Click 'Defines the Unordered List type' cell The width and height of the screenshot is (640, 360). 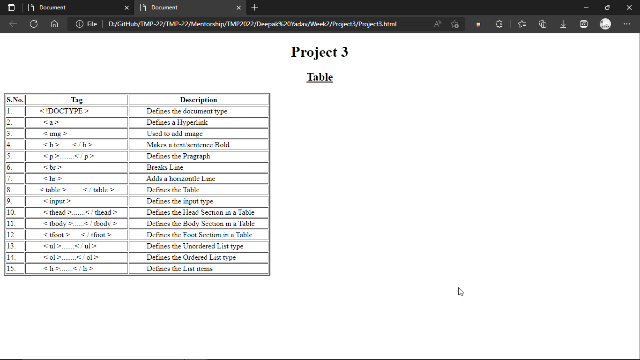(x=199, y=246)
